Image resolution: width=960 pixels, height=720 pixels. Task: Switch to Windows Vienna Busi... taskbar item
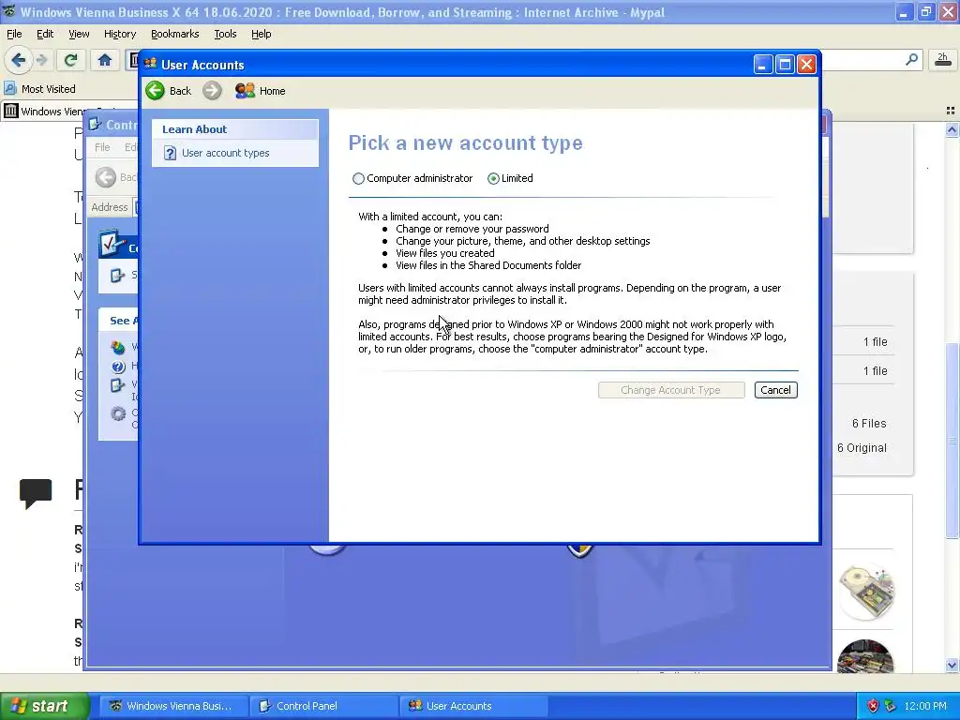[173, 706]
